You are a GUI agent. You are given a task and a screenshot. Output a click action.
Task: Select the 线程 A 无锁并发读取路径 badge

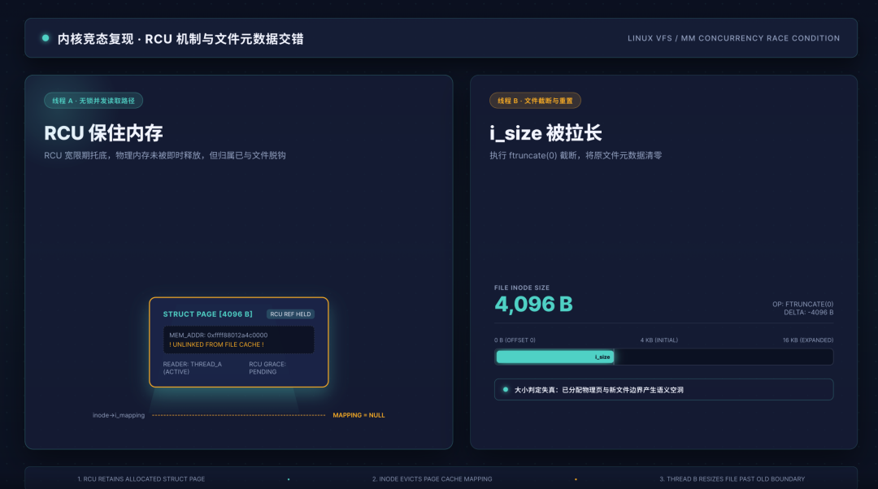click(x=93, y=101)
